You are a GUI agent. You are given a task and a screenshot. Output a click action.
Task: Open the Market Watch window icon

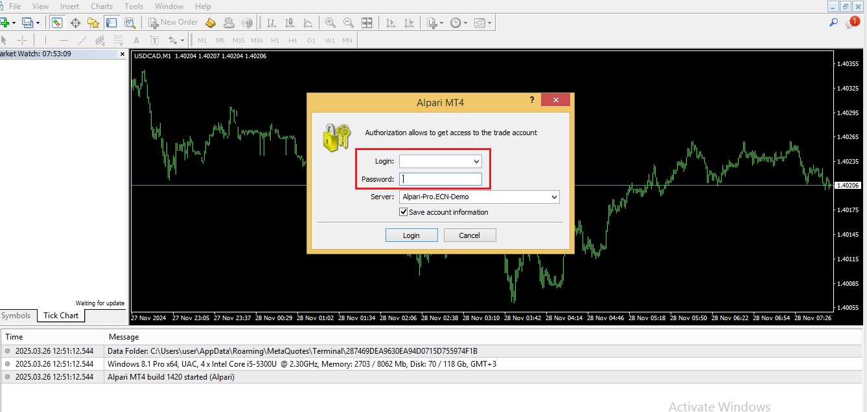click(57, 23)
